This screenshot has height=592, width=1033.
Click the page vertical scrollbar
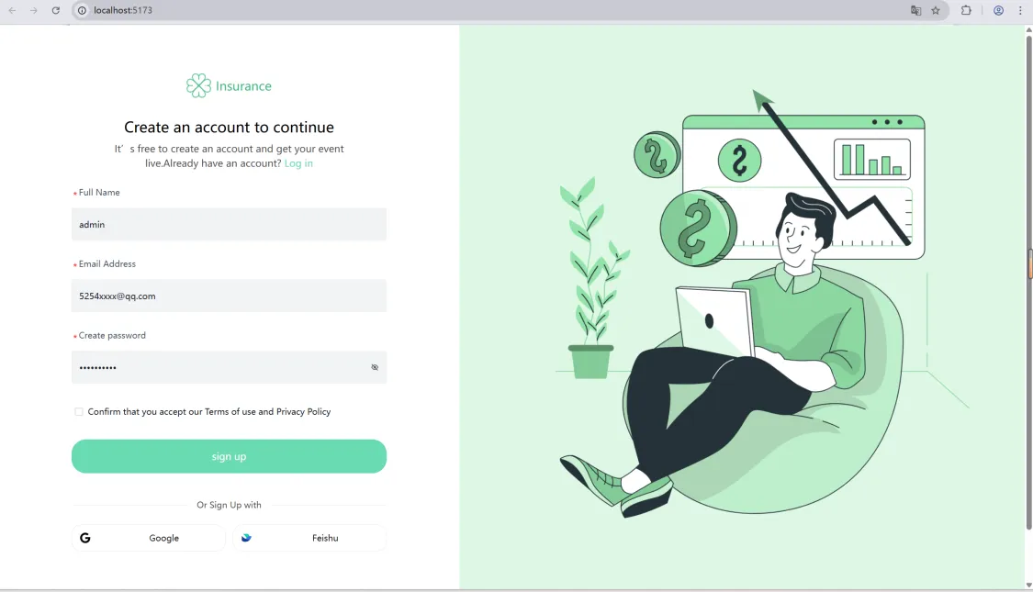1028,284
